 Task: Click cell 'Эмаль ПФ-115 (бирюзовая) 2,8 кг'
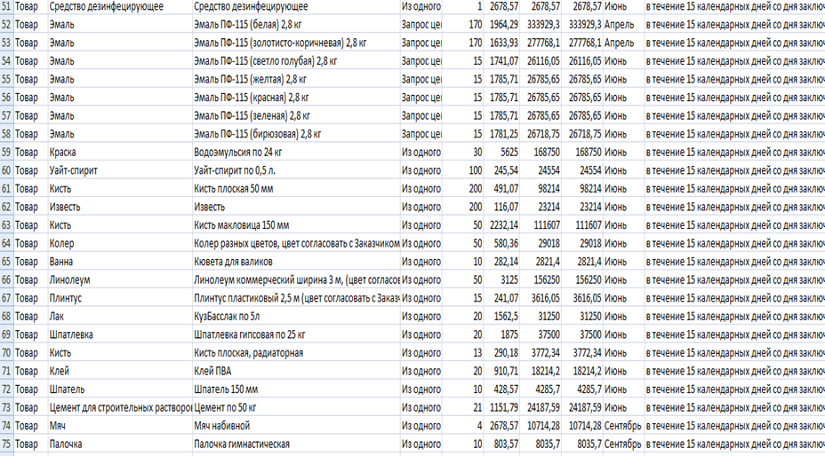click(296, 134)
